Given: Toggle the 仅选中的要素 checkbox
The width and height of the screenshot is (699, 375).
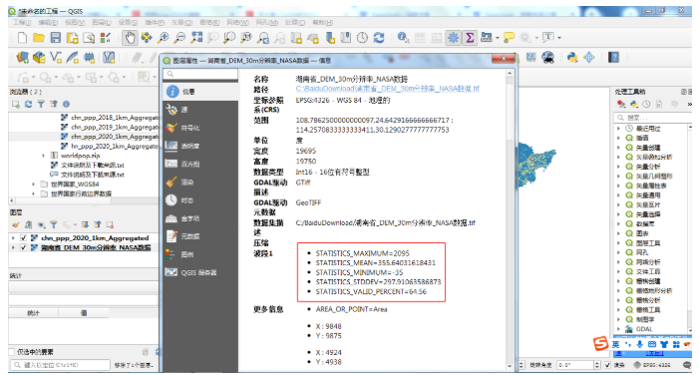Looking at the screenshot, I should pyautogui.click(x=12, y=352).
